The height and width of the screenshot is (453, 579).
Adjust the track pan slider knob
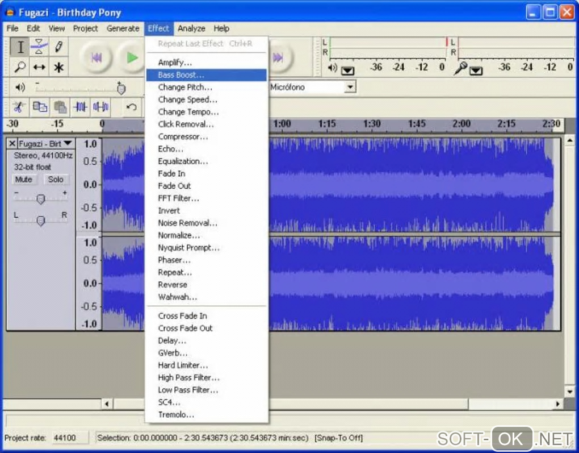(x=40, y=221)
